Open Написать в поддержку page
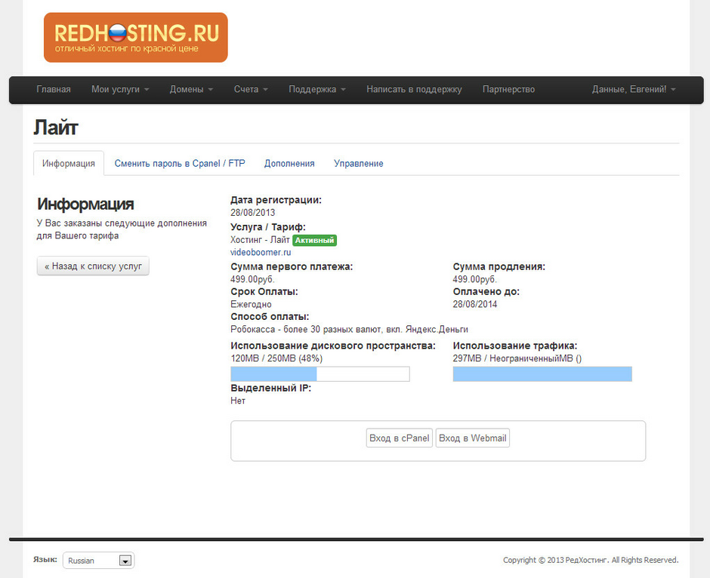710x578 pixels. (x=414, y=90)
